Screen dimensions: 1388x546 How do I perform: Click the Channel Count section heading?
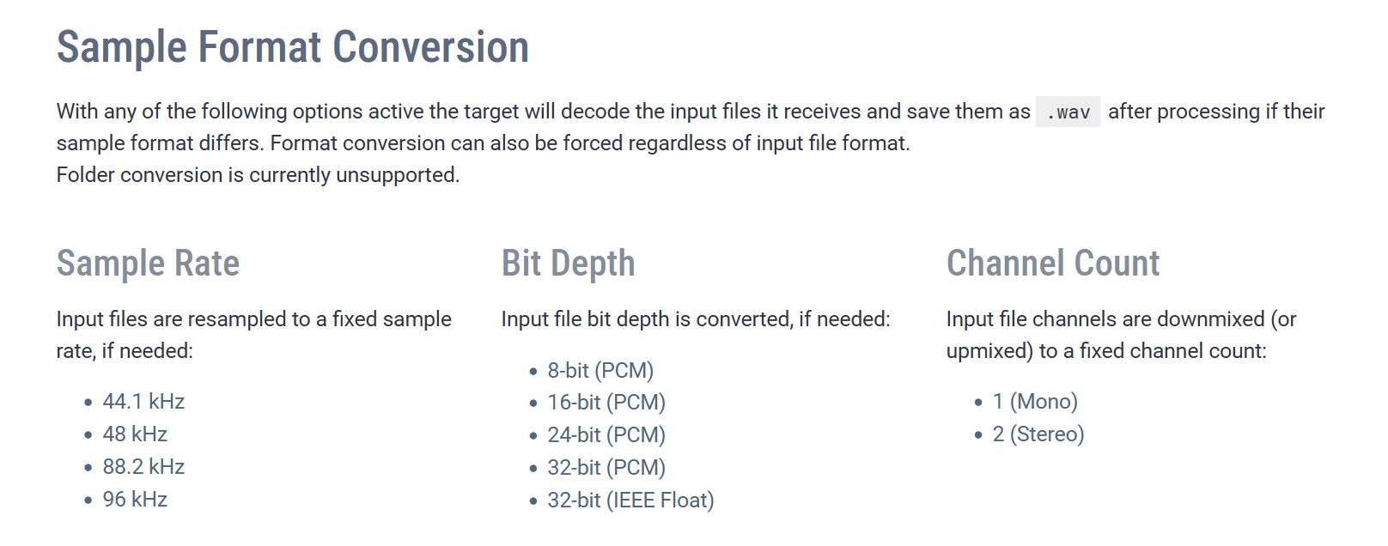click(1052, 264)
